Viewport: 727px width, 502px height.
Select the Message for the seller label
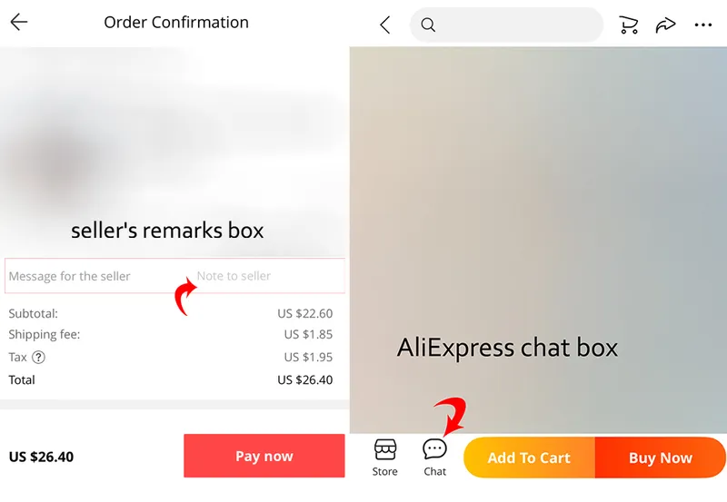(70, 277)
